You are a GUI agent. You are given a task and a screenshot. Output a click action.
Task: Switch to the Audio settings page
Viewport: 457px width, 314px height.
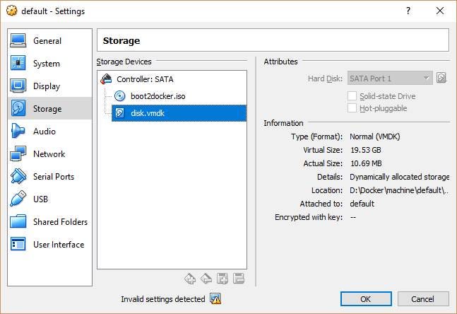click(x=50, y=131)
